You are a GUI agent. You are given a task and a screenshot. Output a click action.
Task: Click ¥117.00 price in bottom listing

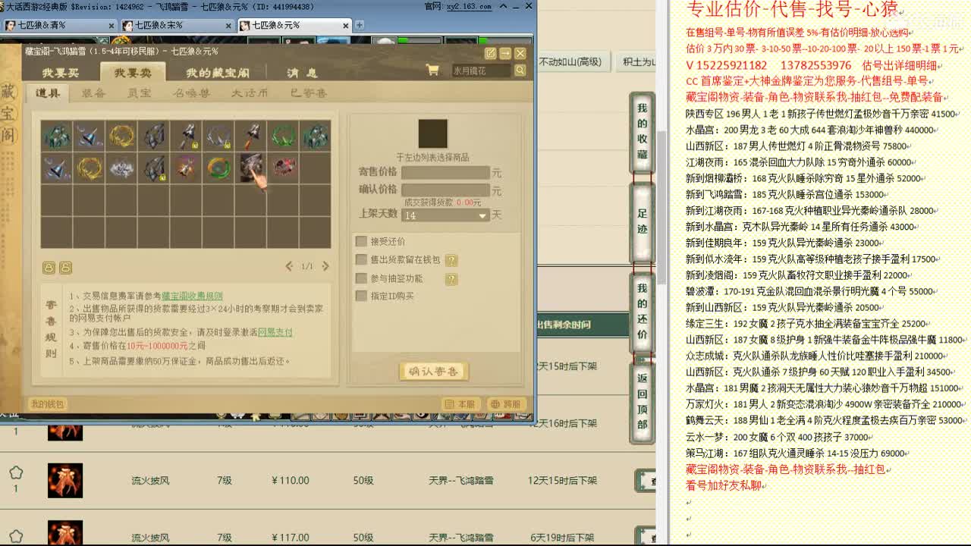pyautogui.click(x=291, y=538)
